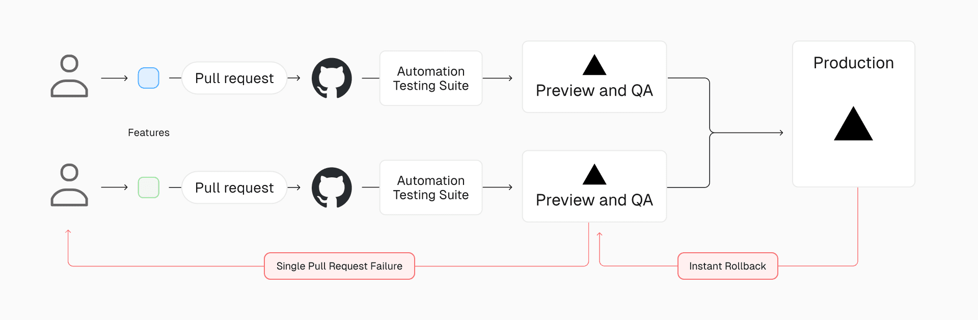Click the GitHub logo in the top row

click(x=332, y=78)
